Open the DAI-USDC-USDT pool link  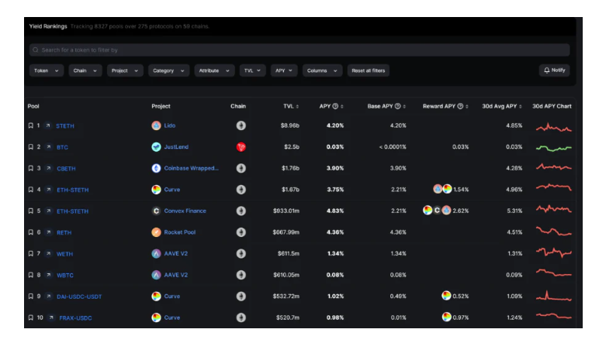79,297
